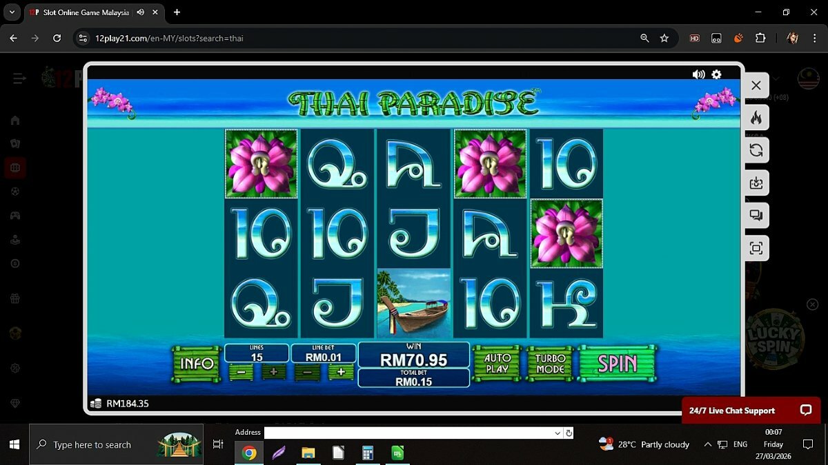
Task: Open the INFO paytable button
Action: [197, 363]
